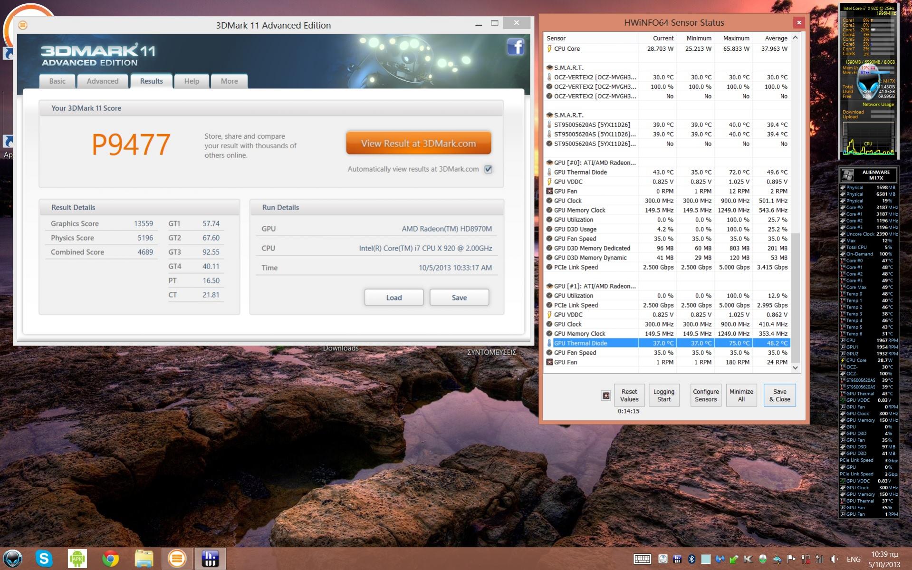Image resolution: width=912 pixels, height=570 pixels.
Task: Open the Help tab
Action: pyautogui.click(x=192, y=81)
